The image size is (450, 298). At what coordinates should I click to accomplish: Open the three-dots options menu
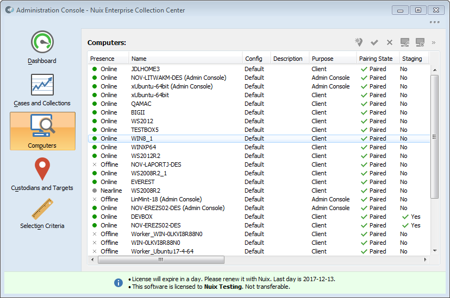pos(434,22)
